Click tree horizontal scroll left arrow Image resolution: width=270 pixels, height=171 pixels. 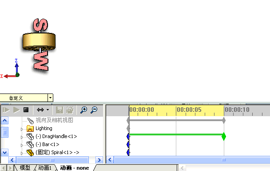(x=12, y=160)
